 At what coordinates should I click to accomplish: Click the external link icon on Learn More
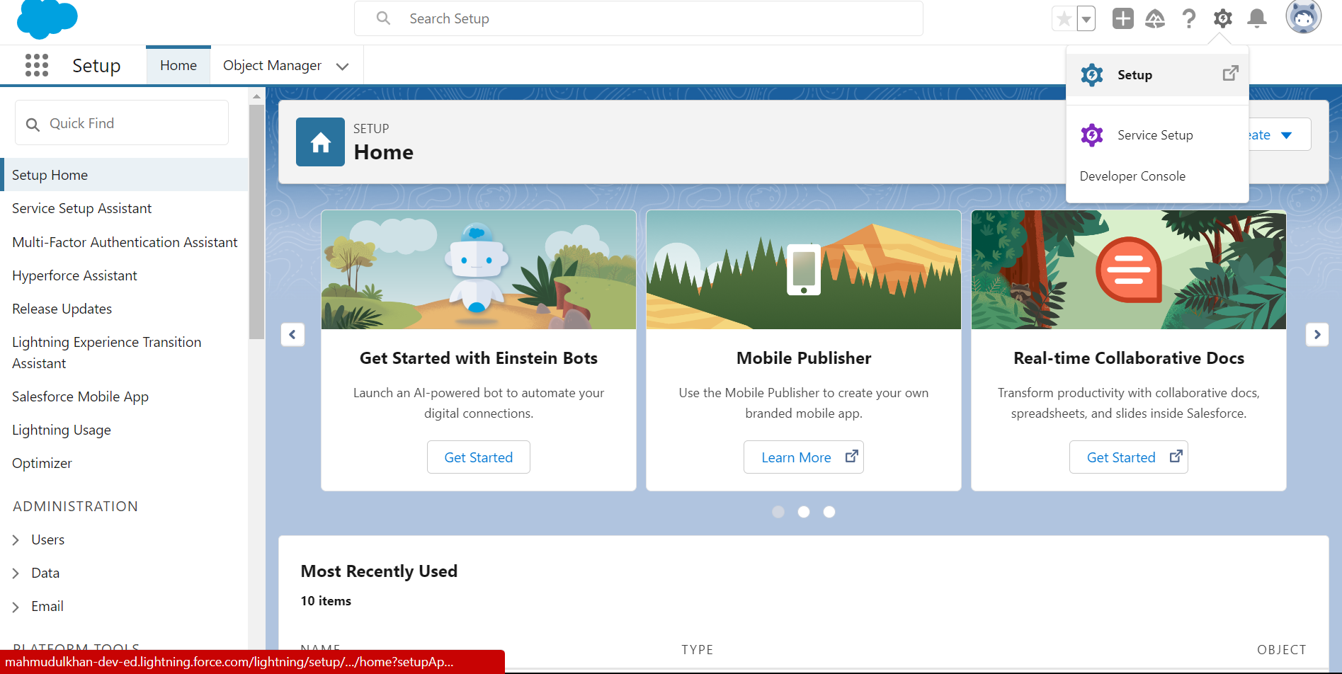click(852, 457)
